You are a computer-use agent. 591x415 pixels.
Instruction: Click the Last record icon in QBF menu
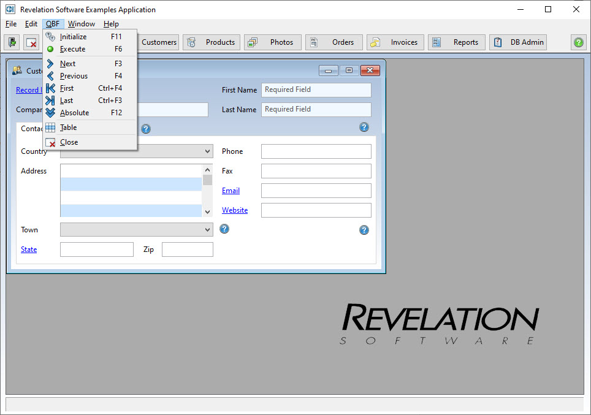point(50,101)
